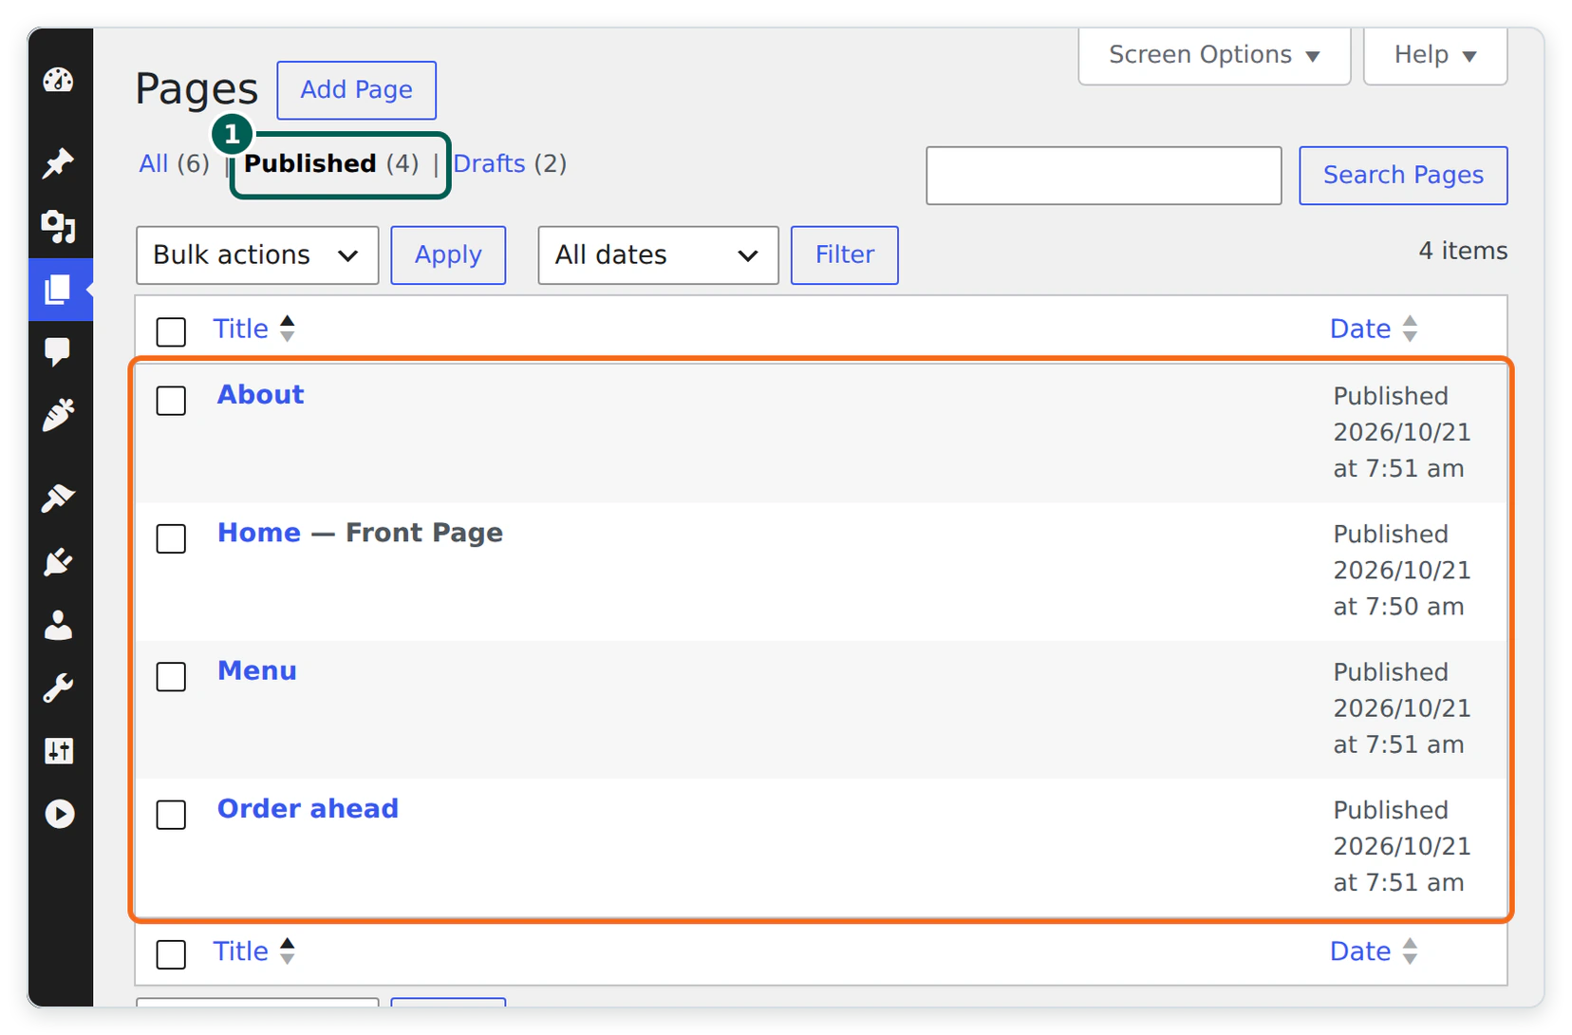This screenshot has width=1572, height=1035.
Task: Select the Order ahead checkbox
Action: tap(171, 814)
